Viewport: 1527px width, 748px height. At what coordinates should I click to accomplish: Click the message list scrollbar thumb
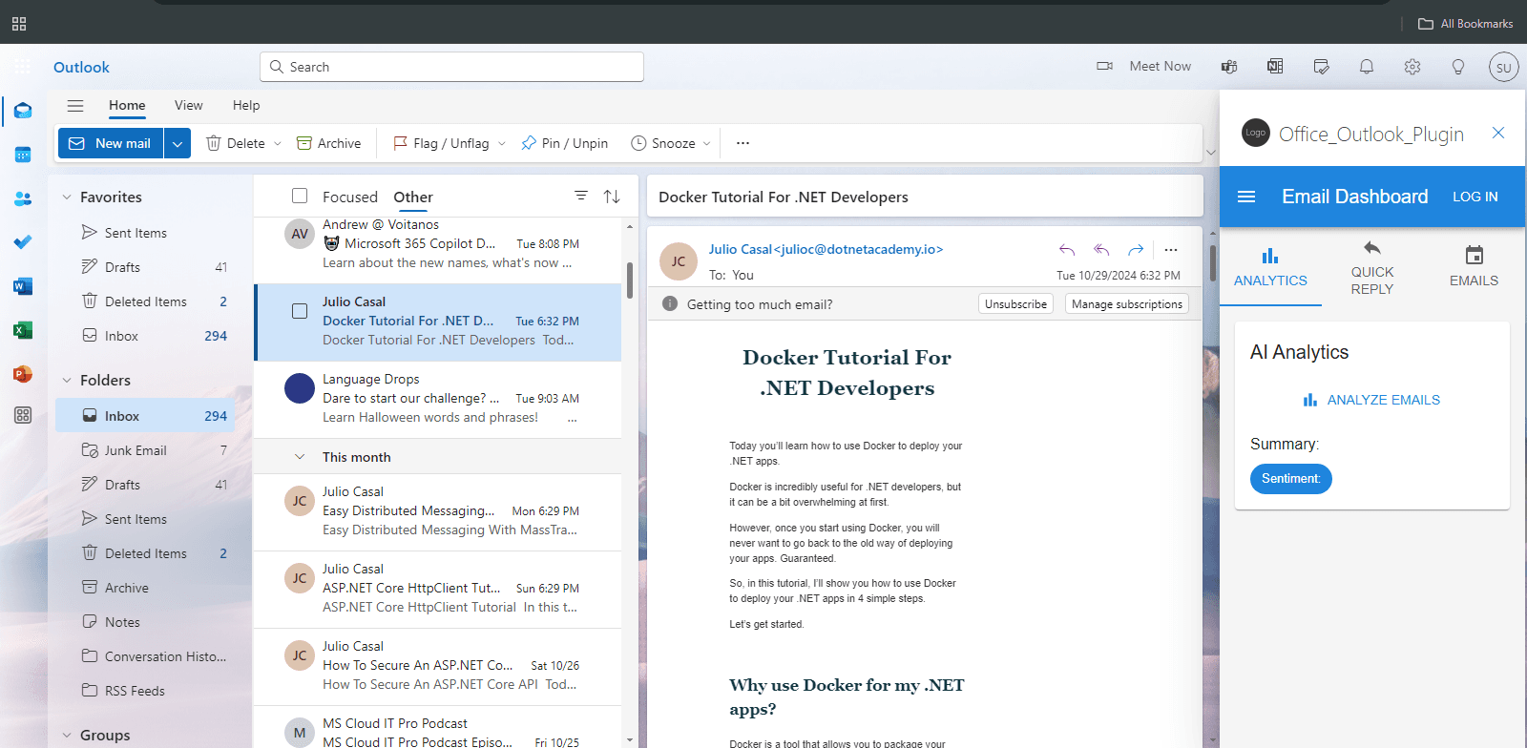(x=630, y=280)
